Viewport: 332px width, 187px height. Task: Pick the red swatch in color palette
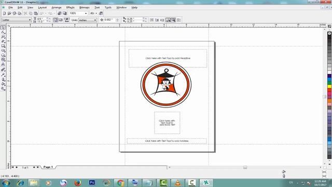(329, 90)
